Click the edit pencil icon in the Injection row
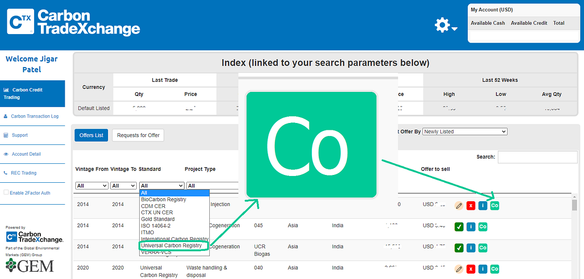 [x=458, y=206]
